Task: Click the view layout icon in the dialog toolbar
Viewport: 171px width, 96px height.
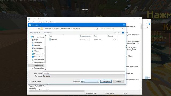Action: [x=115, y=33]
